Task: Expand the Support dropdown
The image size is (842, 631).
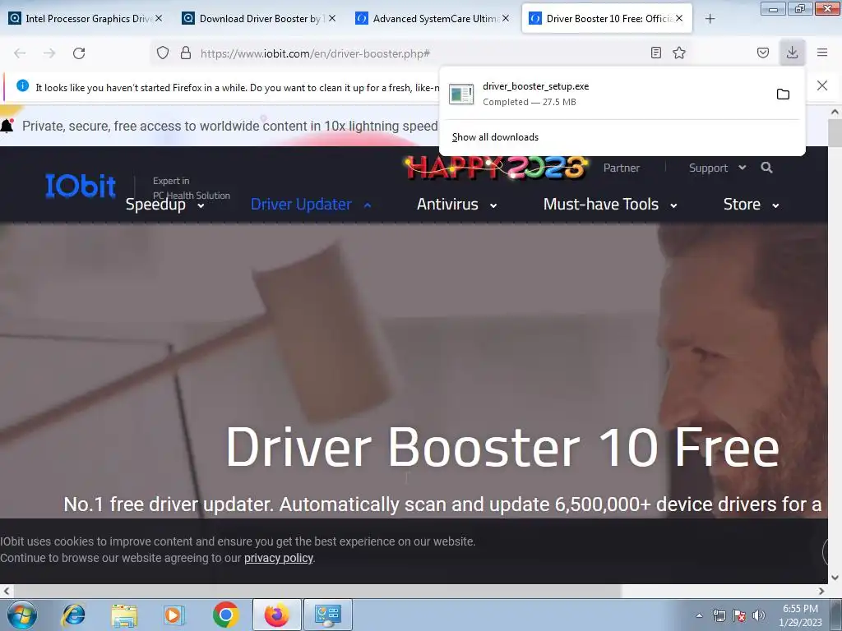Action: [x=717, y=168]
